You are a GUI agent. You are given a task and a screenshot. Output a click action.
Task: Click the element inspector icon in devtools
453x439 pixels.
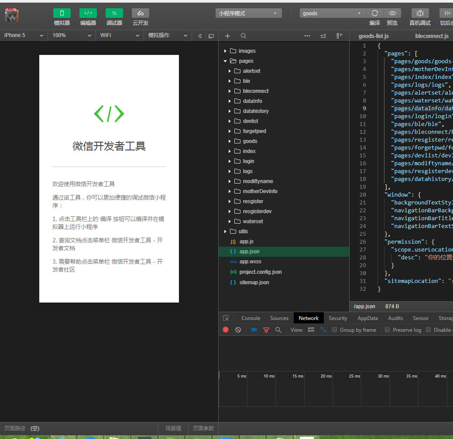226,318
